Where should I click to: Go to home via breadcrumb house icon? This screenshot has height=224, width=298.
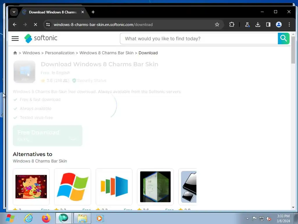15,53
